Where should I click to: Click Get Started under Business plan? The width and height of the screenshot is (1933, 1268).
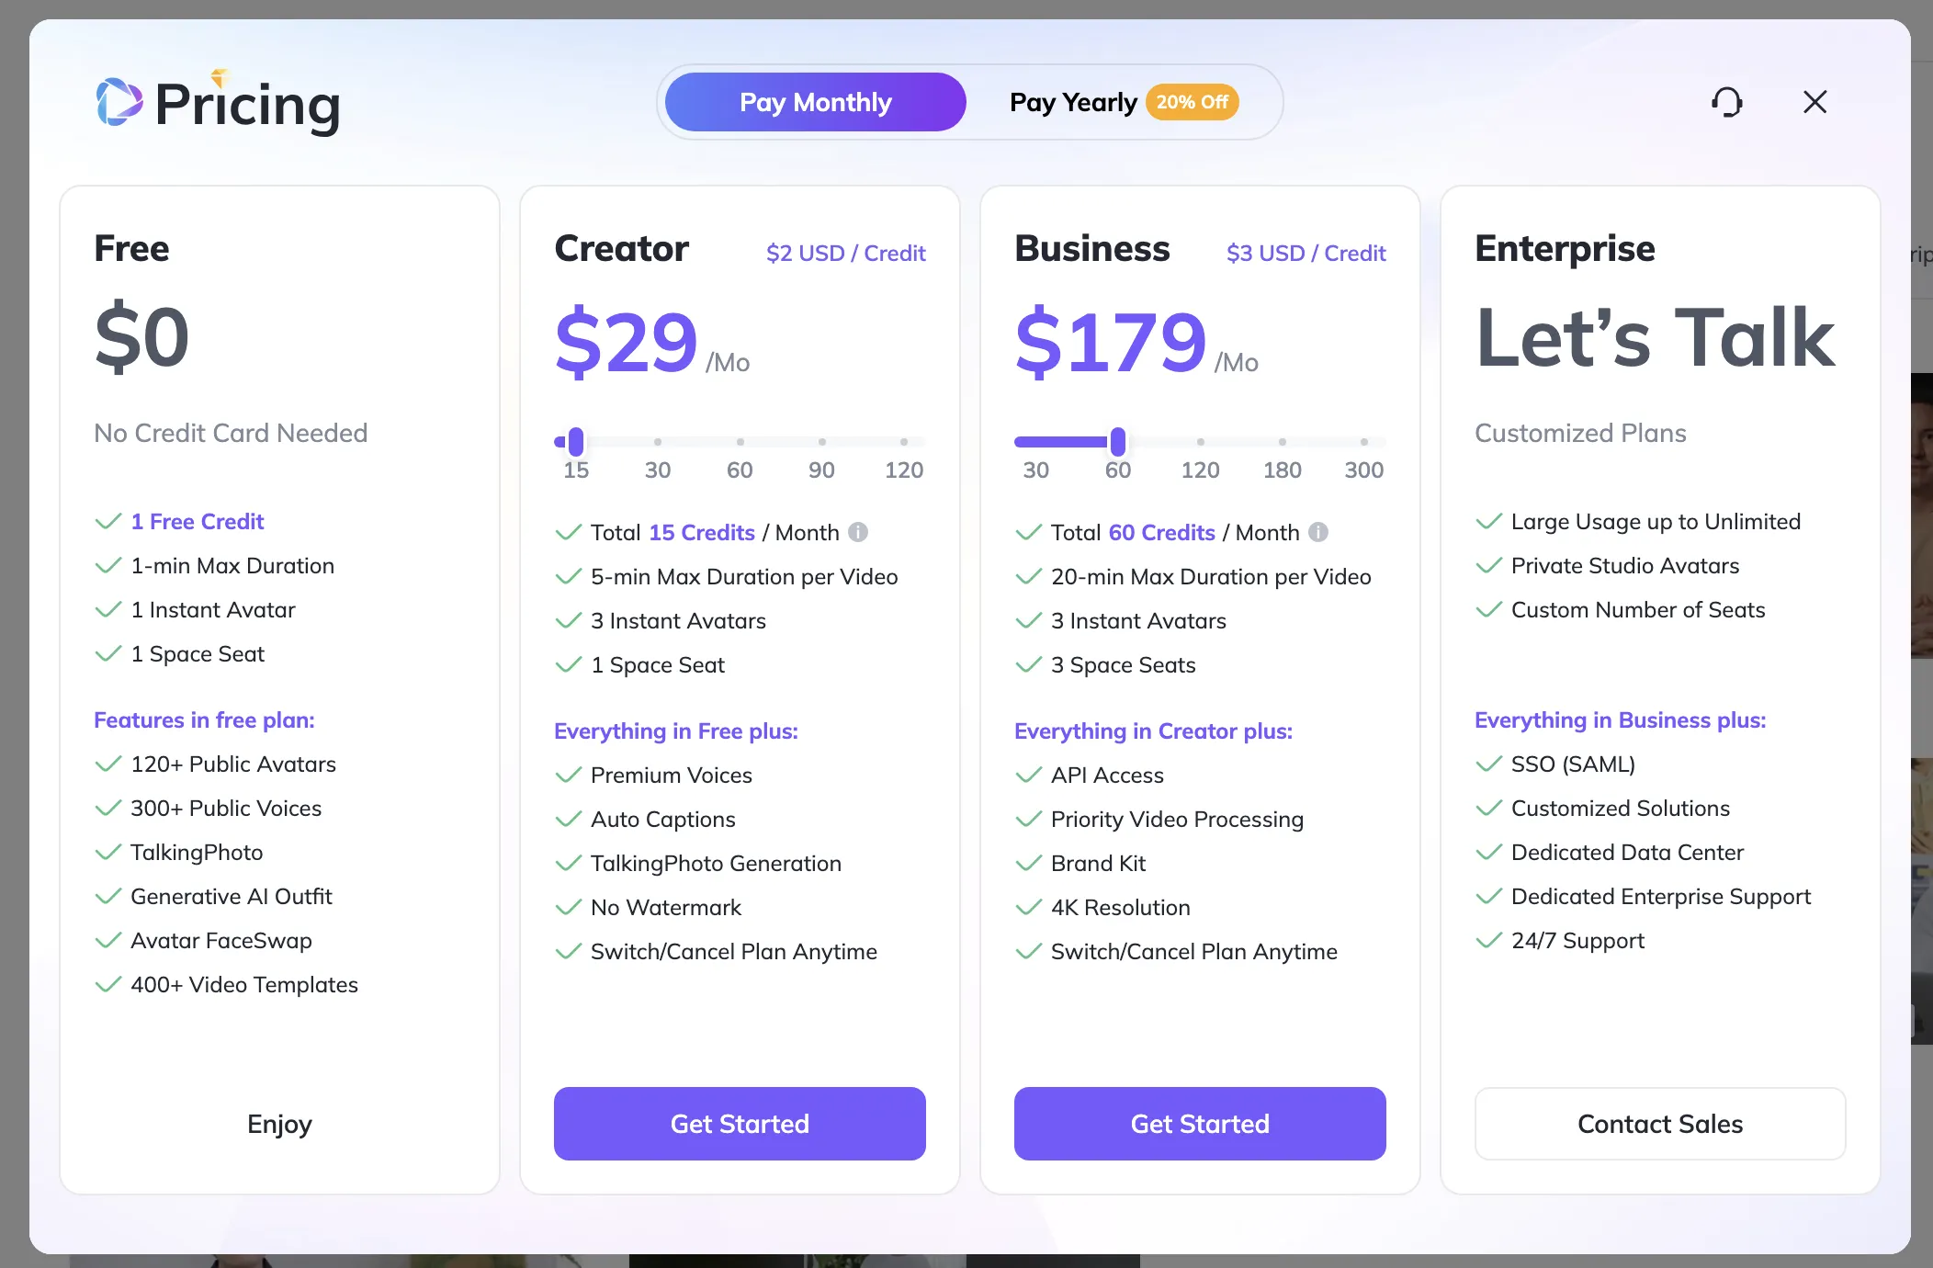[x=1200, y=1124]
